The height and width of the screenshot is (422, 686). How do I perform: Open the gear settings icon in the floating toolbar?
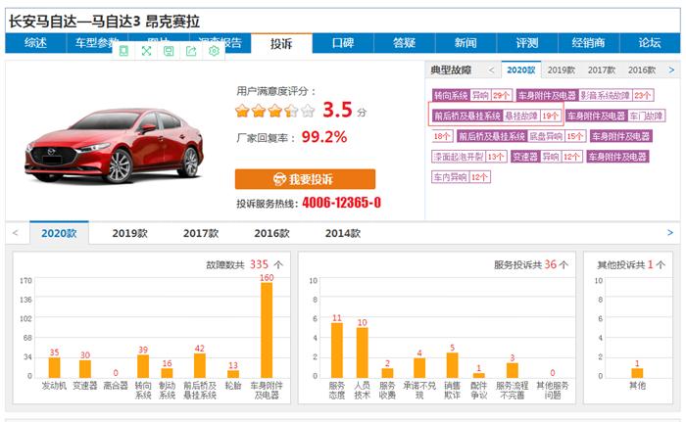(x=214, y=51)
